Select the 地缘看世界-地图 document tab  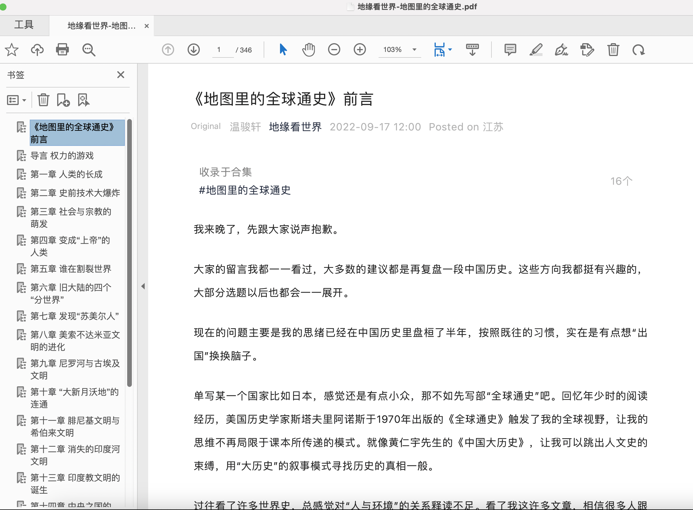click(101, 26)
